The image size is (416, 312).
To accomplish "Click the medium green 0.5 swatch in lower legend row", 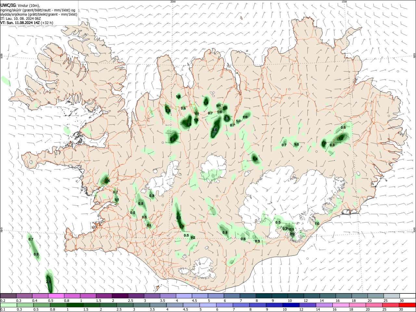I will pos(41,305).
